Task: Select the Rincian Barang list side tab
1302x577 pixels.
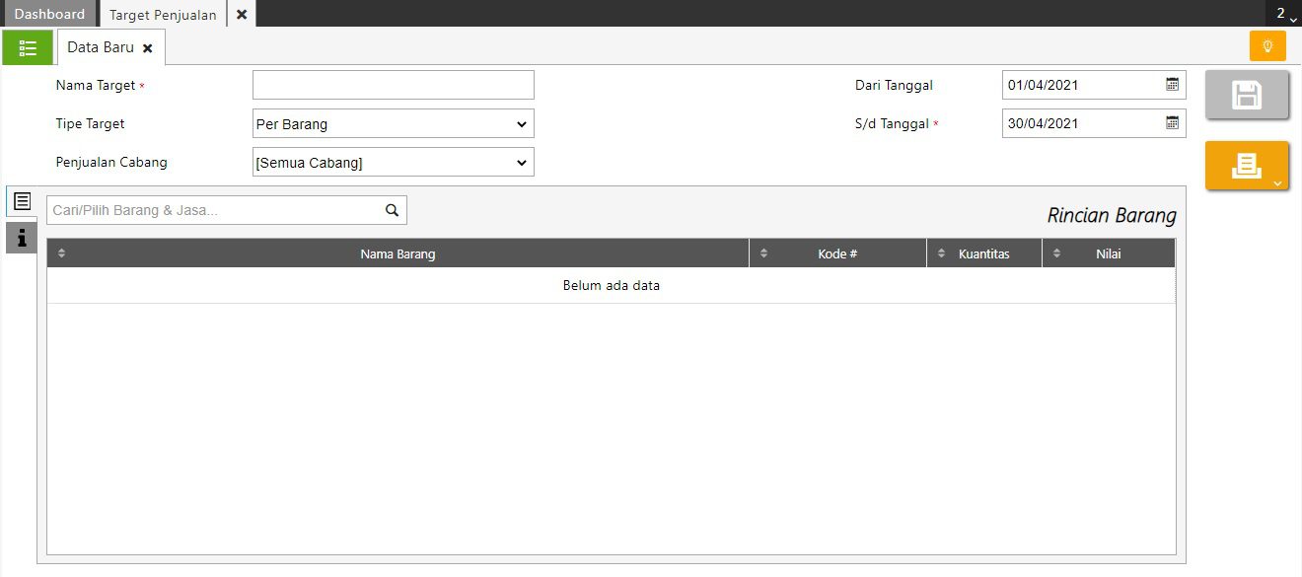Action: pyautogui.click(x=22, y=201)
